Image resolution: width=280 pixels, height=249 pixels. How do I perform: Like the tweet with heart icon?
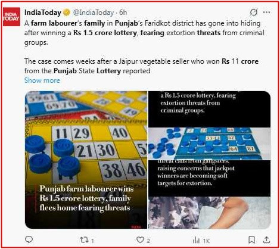(x=140, y=240)
